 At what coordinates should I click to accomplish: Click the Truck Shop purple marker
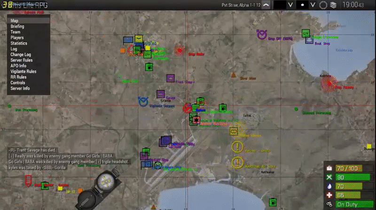171,78
